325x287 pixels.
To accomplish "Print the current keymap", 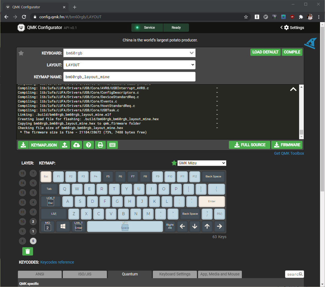I will (x=100, y=145).
